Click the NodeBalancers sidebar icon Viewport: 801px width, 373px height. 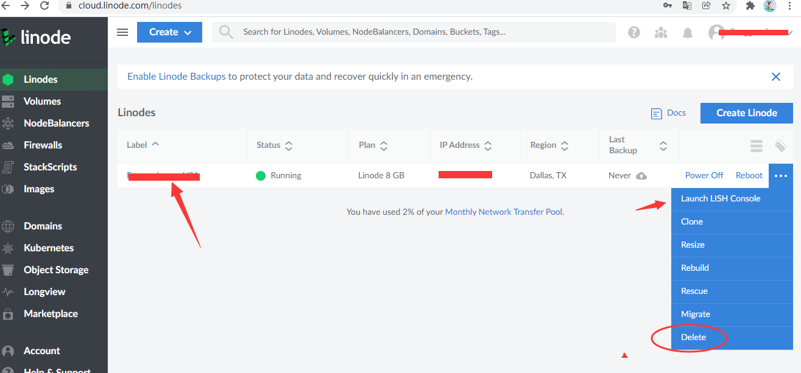8,124
